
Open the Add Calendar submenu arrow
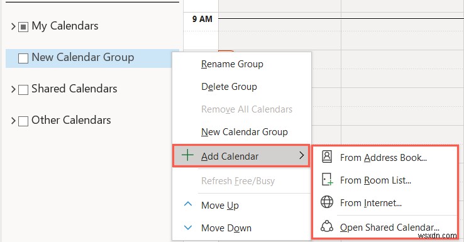[x=301, y=155]
